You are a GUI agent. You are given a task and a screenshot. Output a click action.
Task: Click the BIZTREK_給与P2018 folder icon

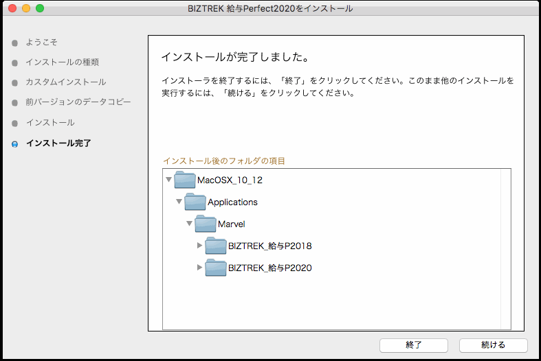pos(216,246)
